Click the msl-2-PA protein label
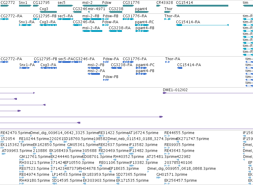 (96, 71)
